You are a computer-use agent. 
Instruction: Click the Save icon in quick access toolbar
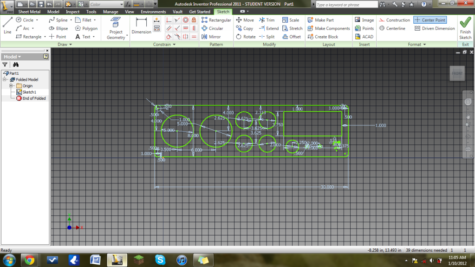pyautogui.click(x=41, y=4)
